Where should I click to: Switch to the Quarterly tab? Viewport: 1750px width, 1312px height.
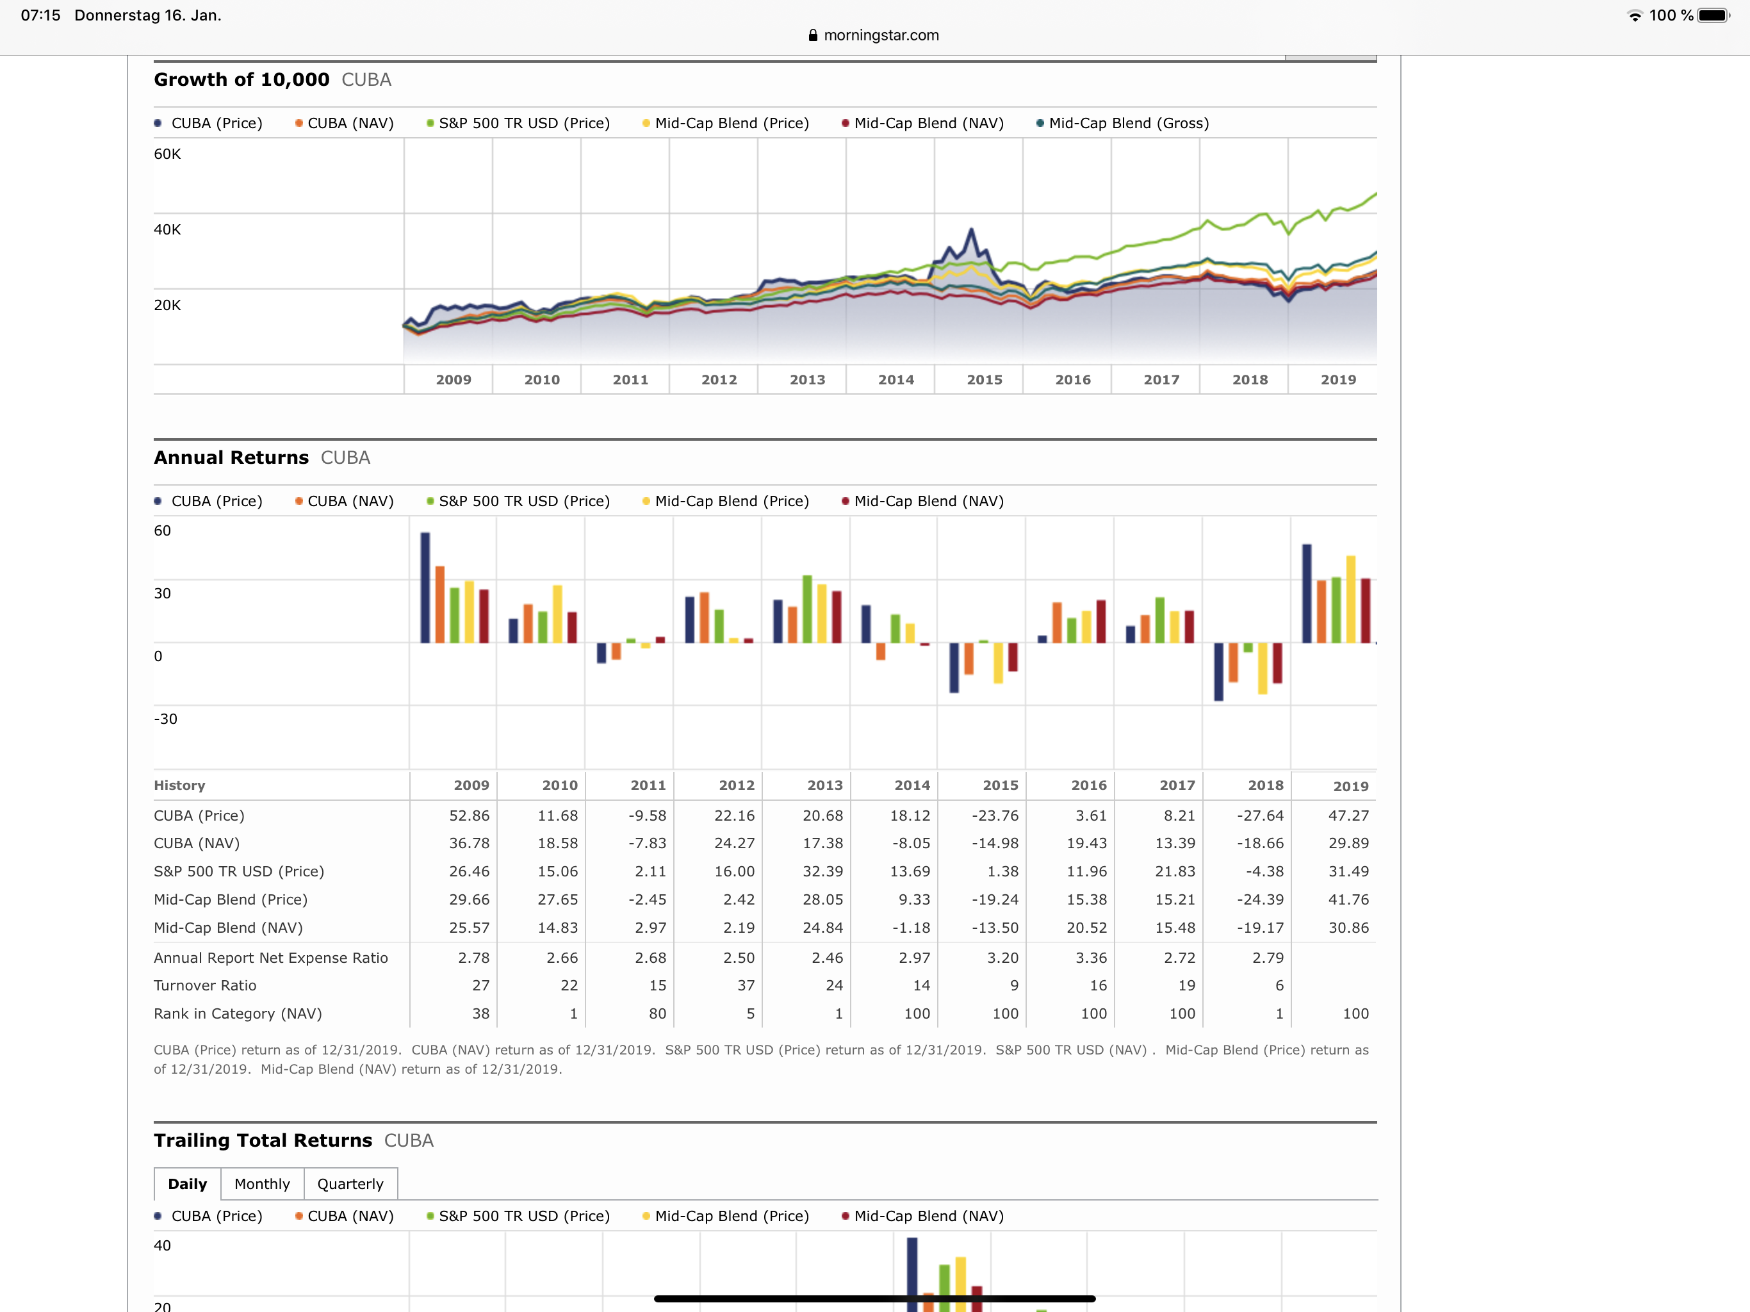[350, 1184]
